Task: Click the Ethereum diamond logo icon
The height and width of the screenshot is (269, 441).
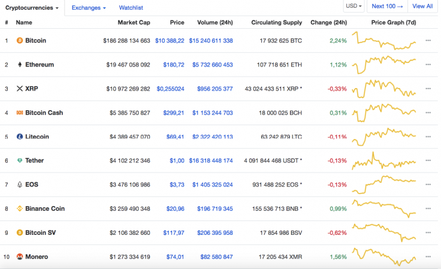Action: click(x=20, y=65)
